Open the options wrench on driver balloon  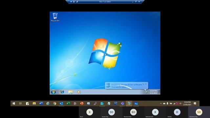(x=143, y=84)
